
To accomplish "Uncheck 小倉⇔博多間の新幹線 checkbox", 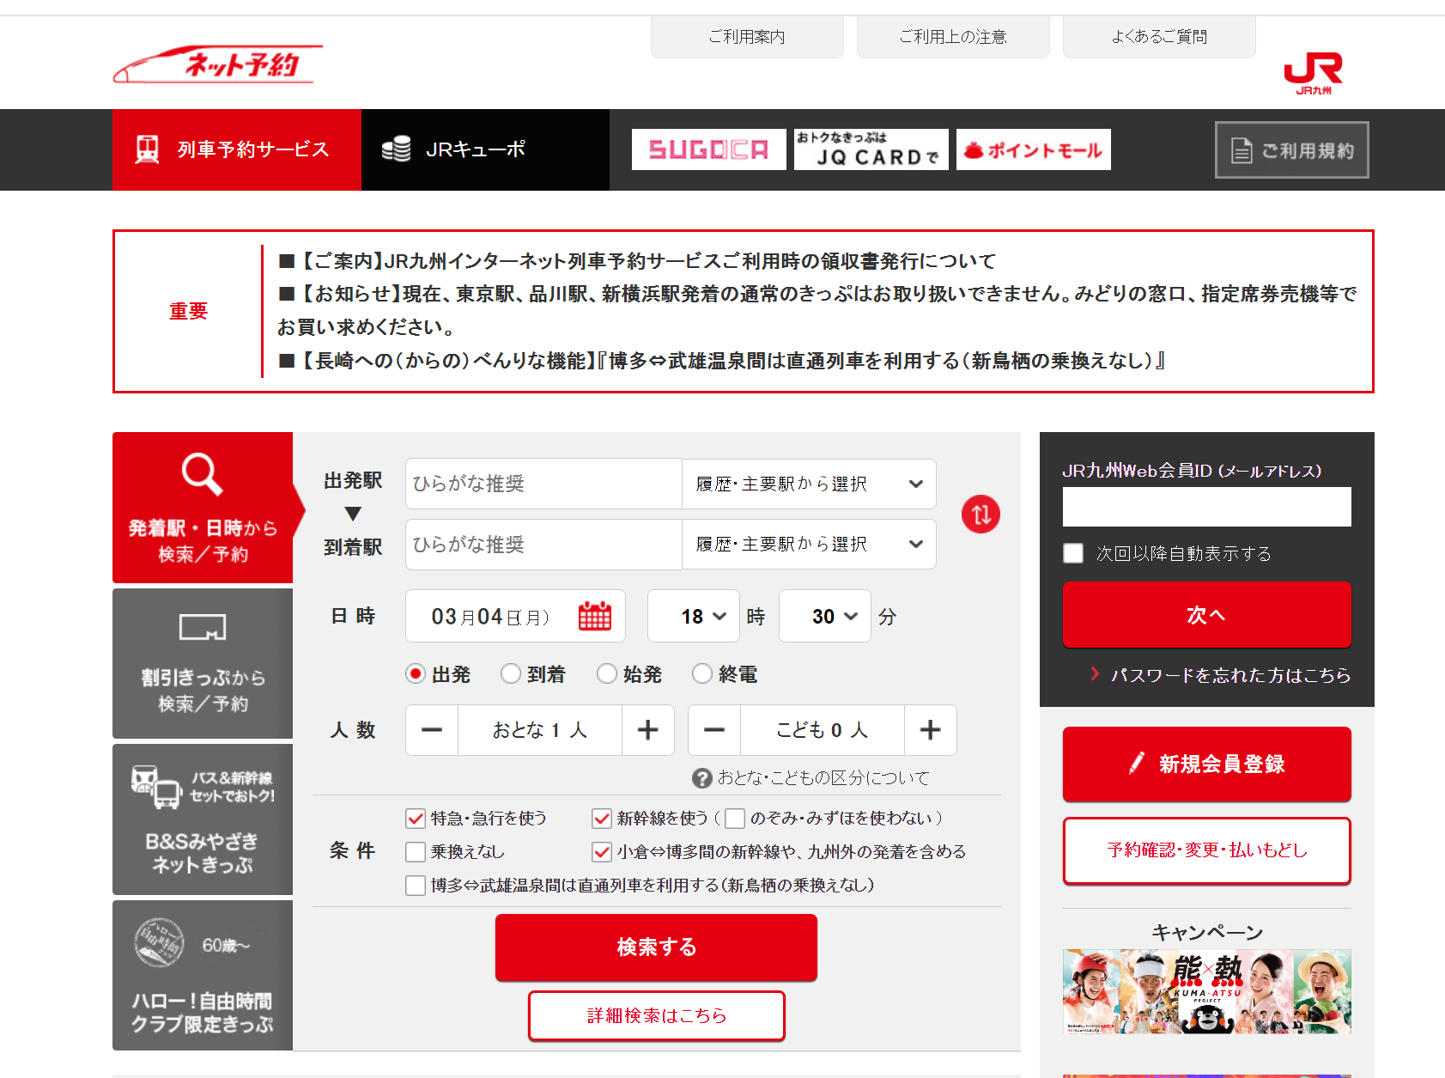I will [602, 852].
